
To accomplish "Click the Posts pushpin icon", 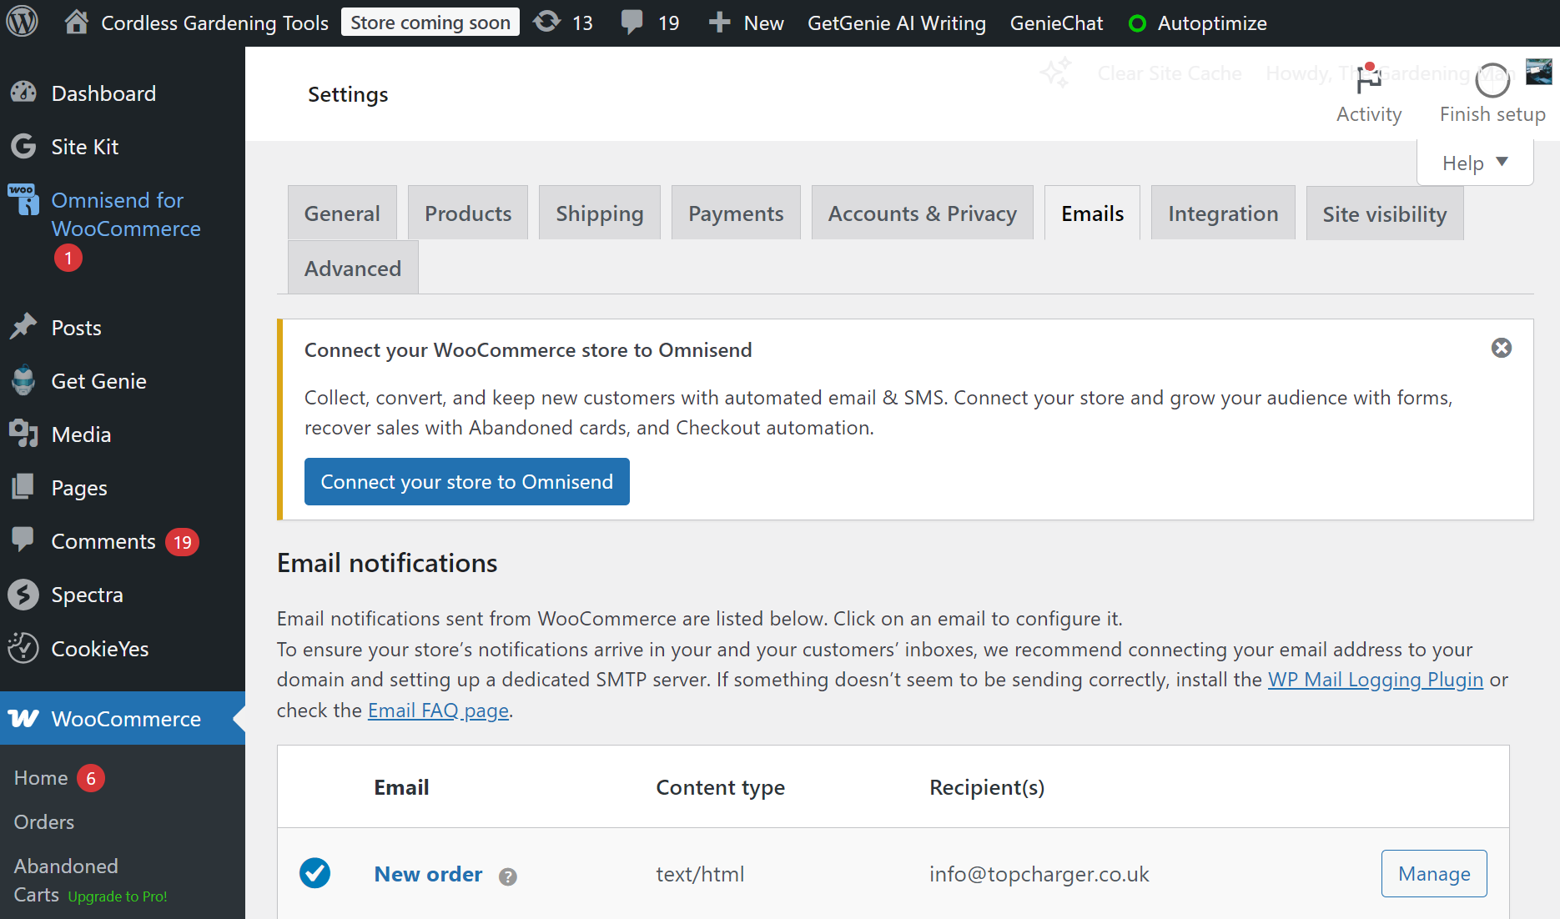I will (x=23, y=327).
